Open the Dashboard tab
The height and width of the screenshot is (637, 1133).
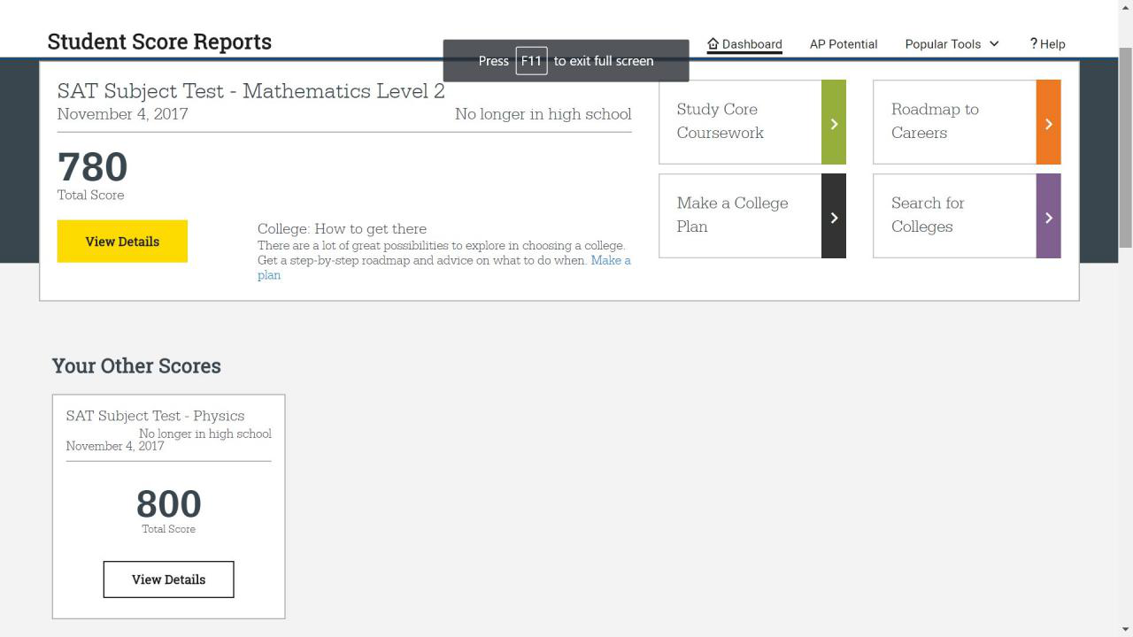(x=744, y=44)
